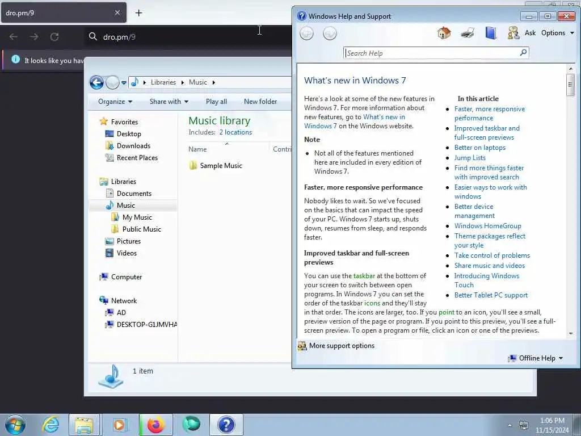Go forward in Windows Help and Support
The width and height of the screenshot is (581, 436).
coord(330,33)
